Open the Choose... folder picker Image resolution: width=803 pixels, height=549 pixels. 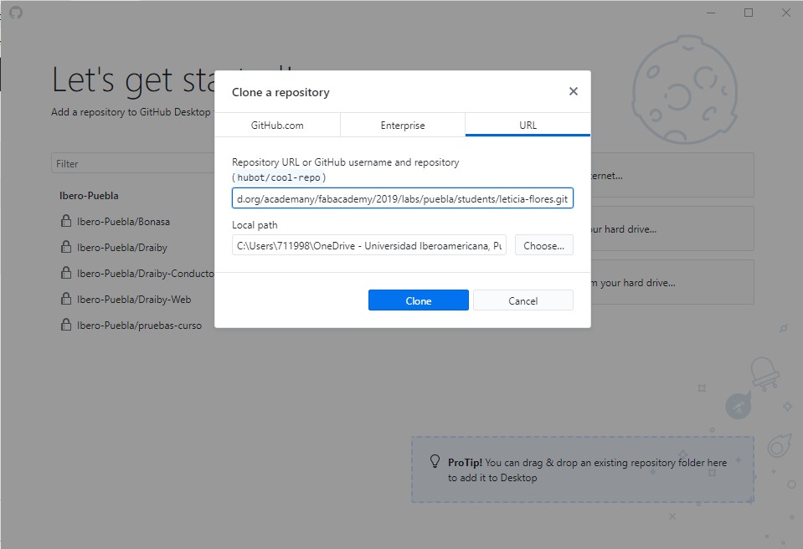544,245
